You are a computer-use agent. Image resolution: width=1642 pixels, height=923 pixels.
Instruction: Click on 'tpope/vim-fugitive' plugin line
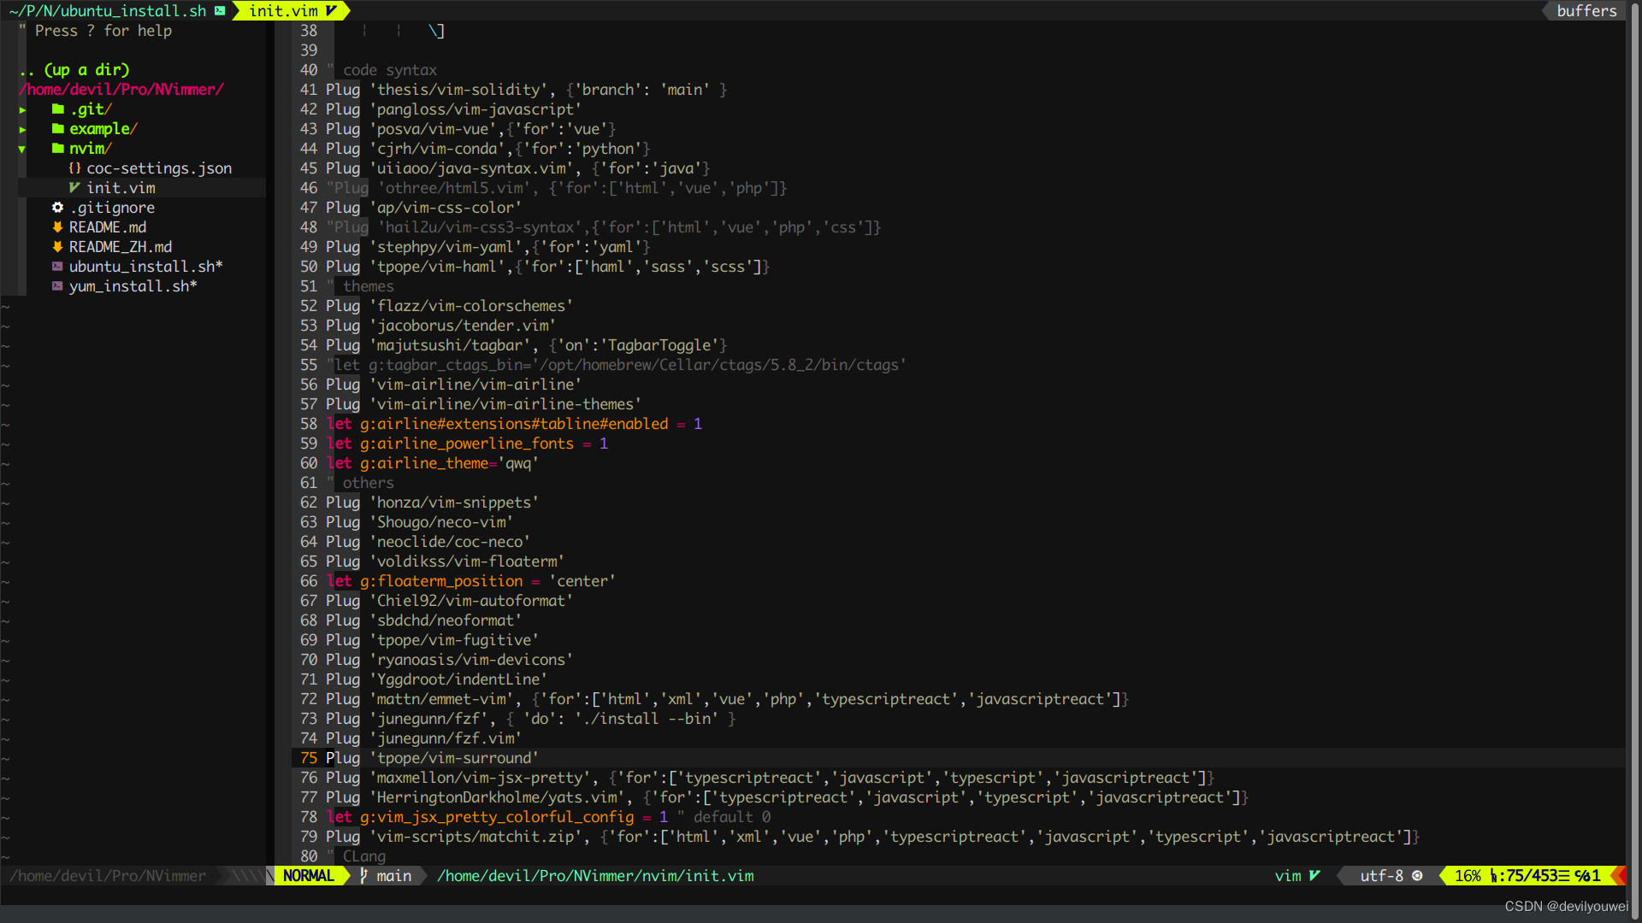coord(432,640)
